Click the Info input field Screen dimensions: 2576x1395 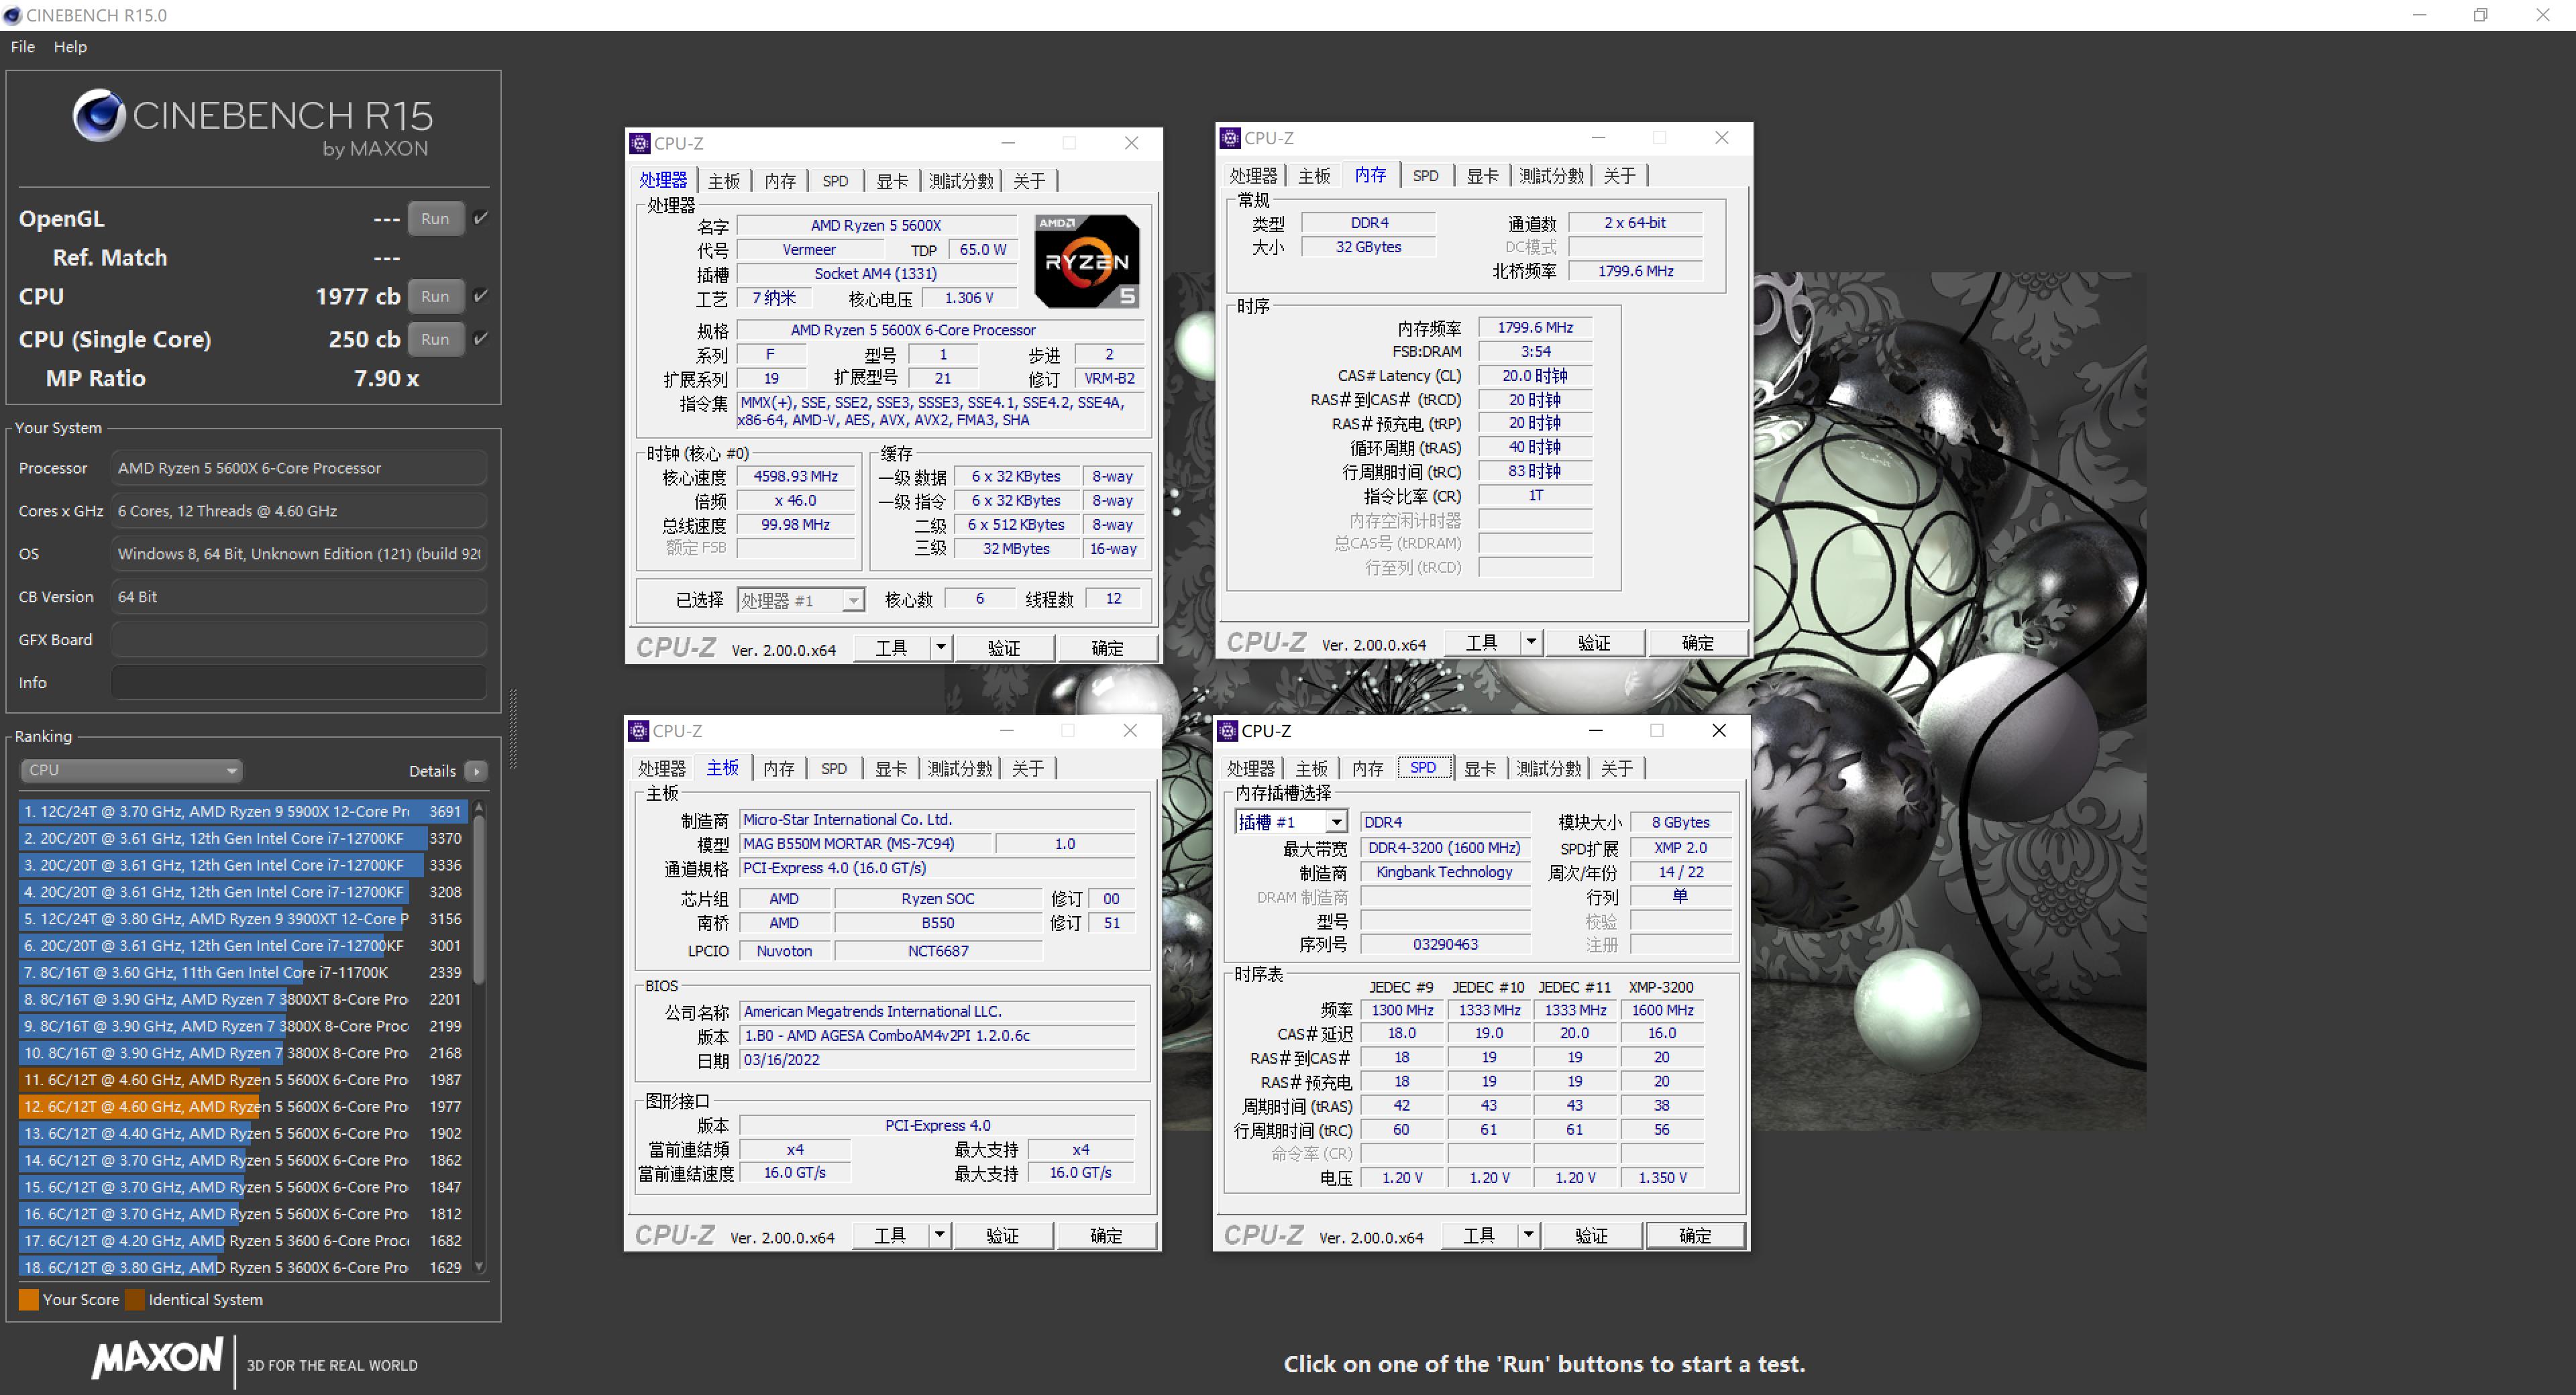[x=298, y=683]
